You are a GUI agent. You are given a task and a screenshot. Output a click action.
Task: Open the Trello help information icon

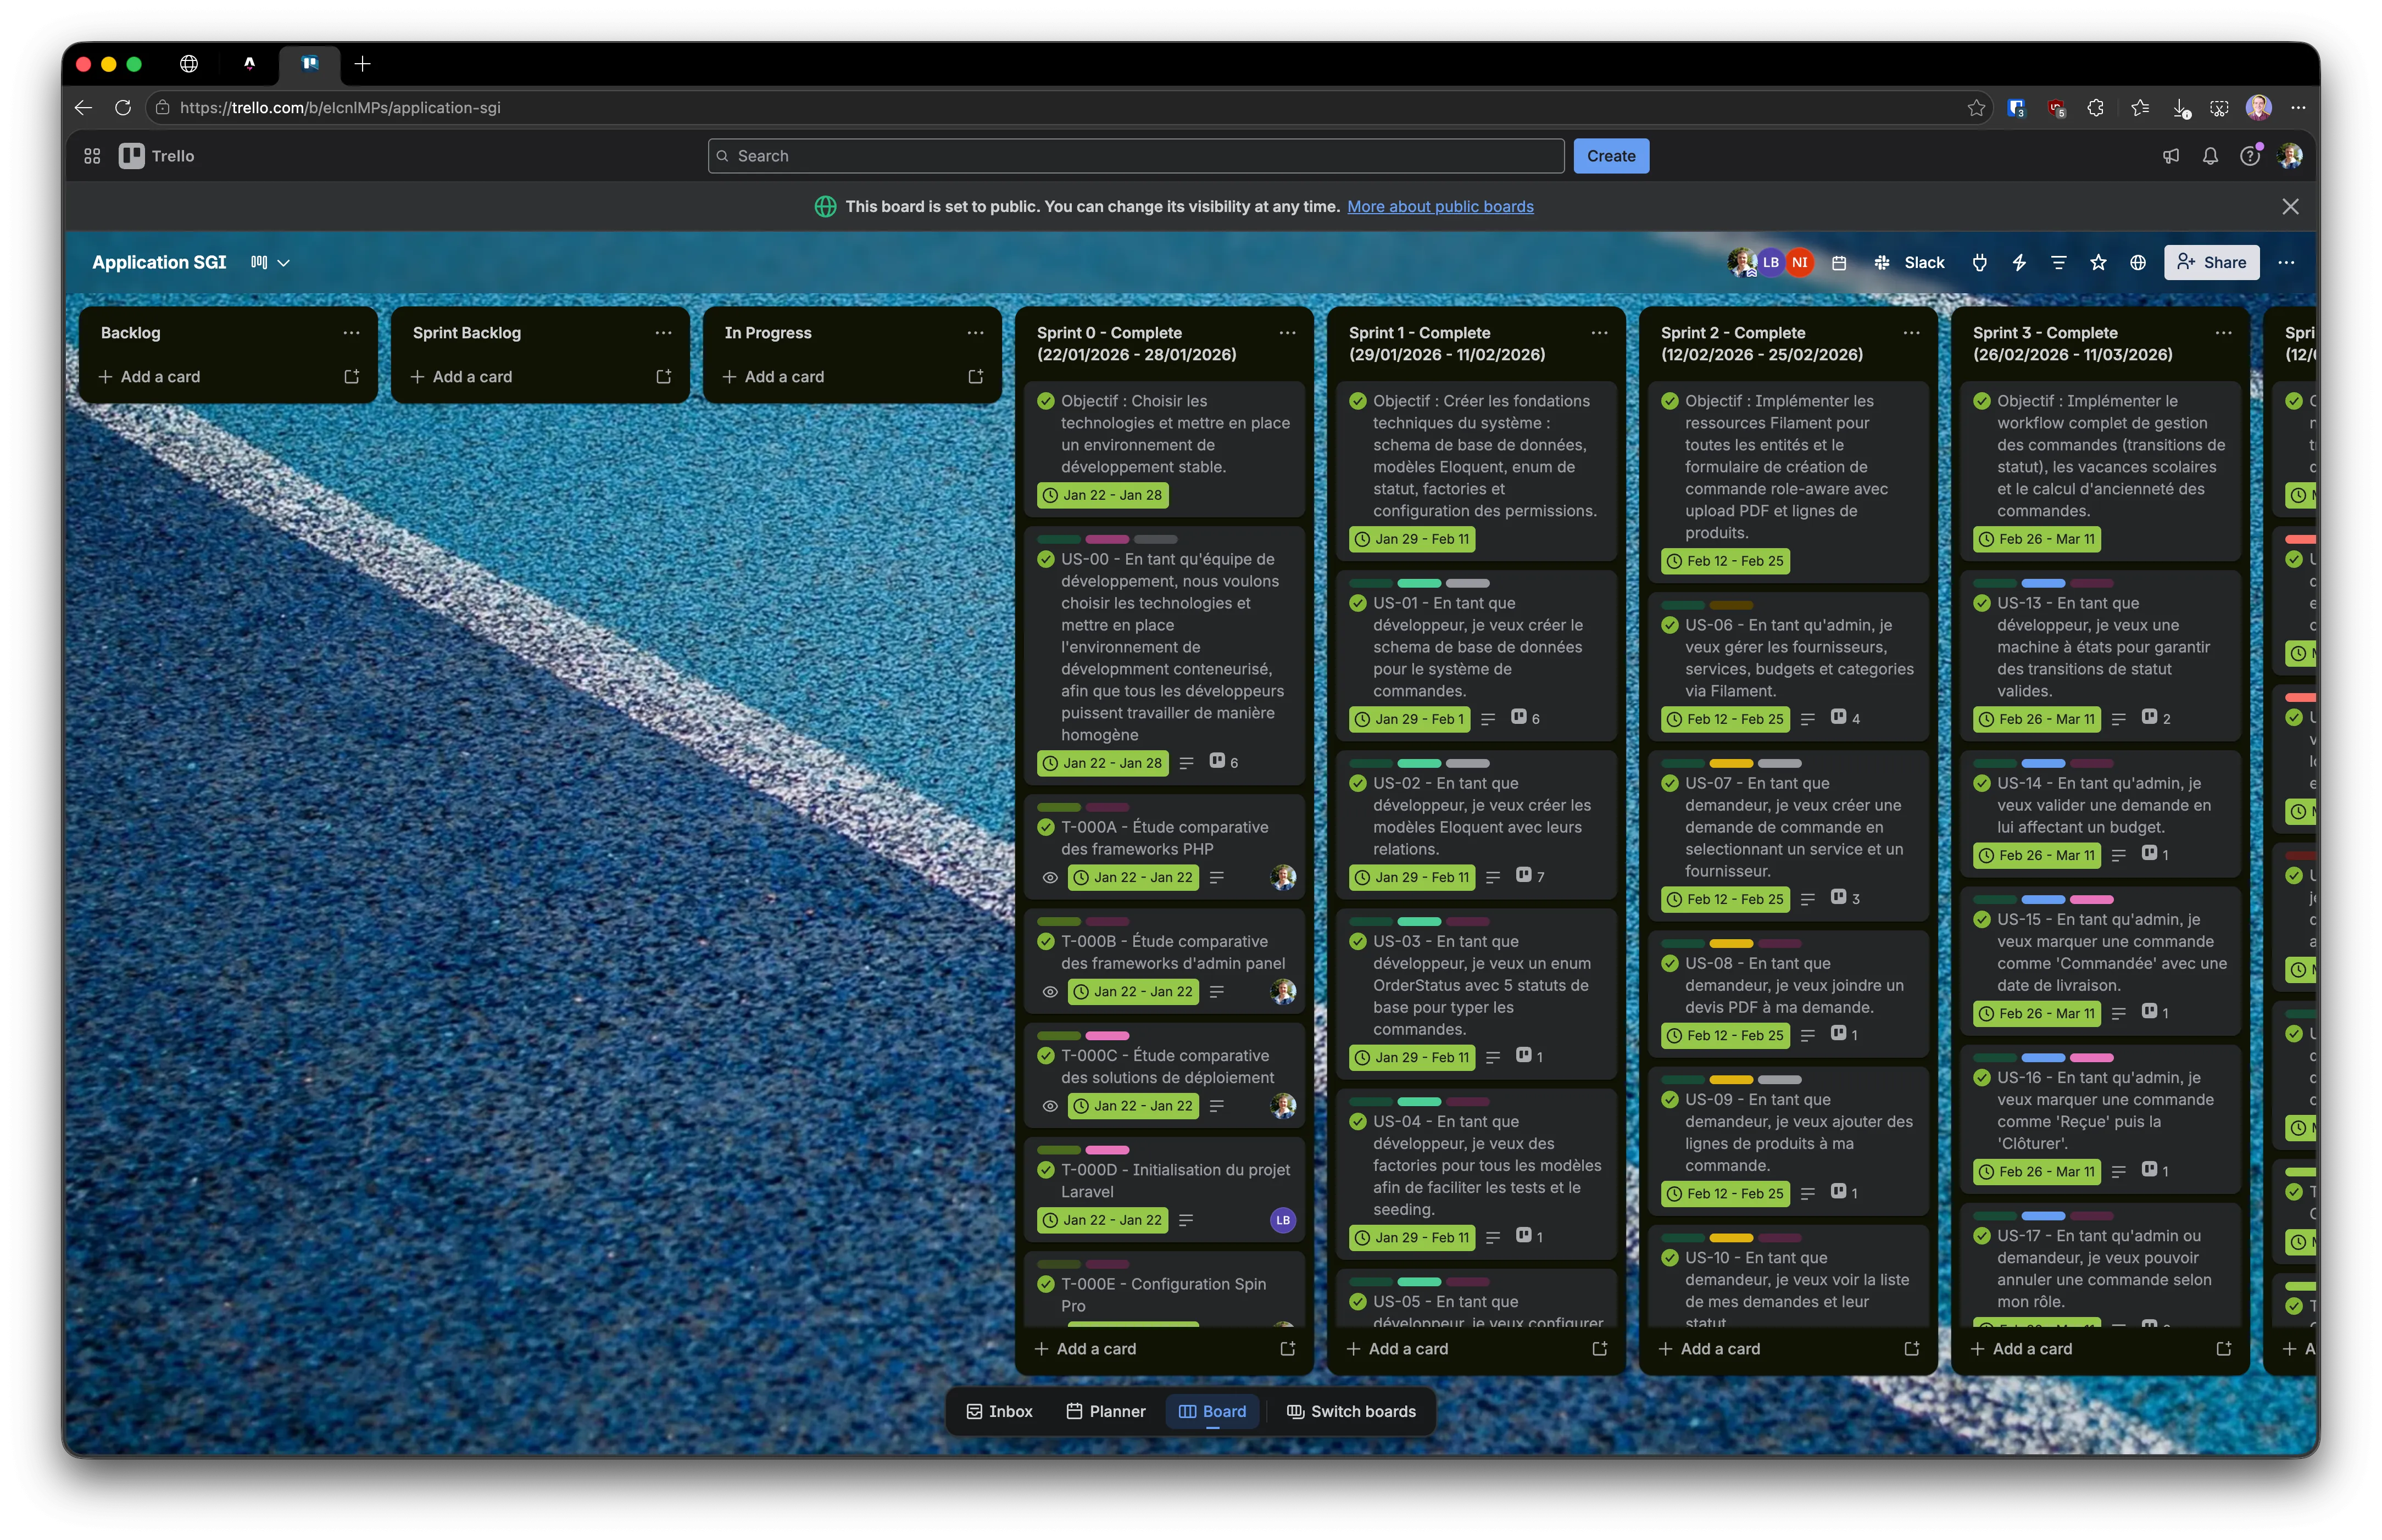pos(2250,156)
